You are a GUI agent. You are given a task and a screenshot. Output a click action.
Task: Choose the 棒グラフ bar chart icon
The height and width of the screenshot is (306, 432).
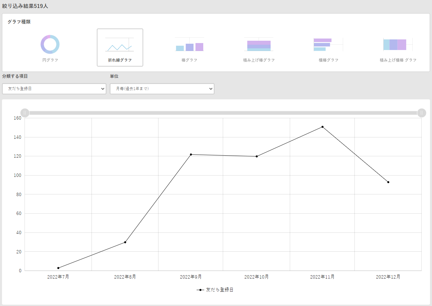point(189,44)
